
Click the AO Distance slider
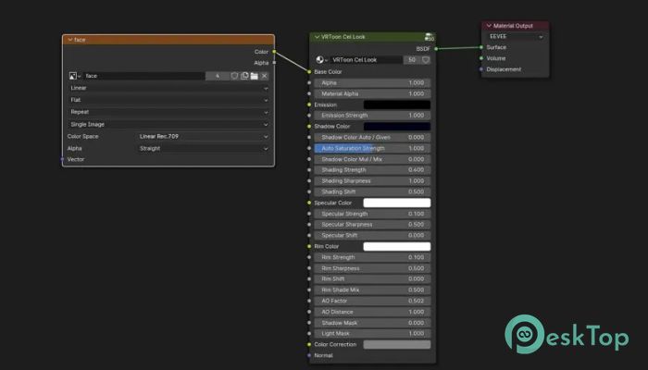click(372, 312)
